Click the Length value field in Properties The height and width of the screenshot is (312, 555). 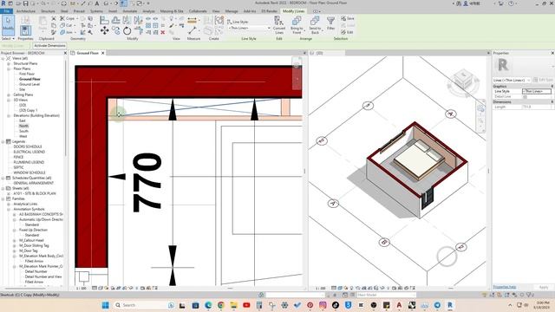(x=536, y=107)
